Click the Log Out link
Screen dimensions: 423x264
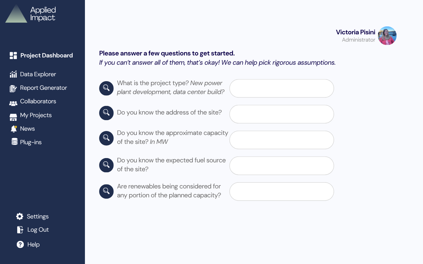tap(38, 230)
